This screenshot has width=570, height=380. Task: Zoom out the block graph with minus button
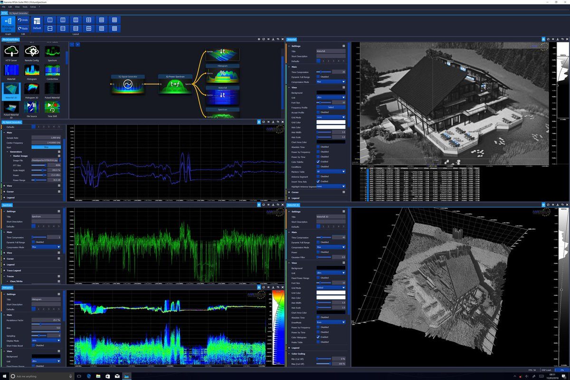point(72,44)
